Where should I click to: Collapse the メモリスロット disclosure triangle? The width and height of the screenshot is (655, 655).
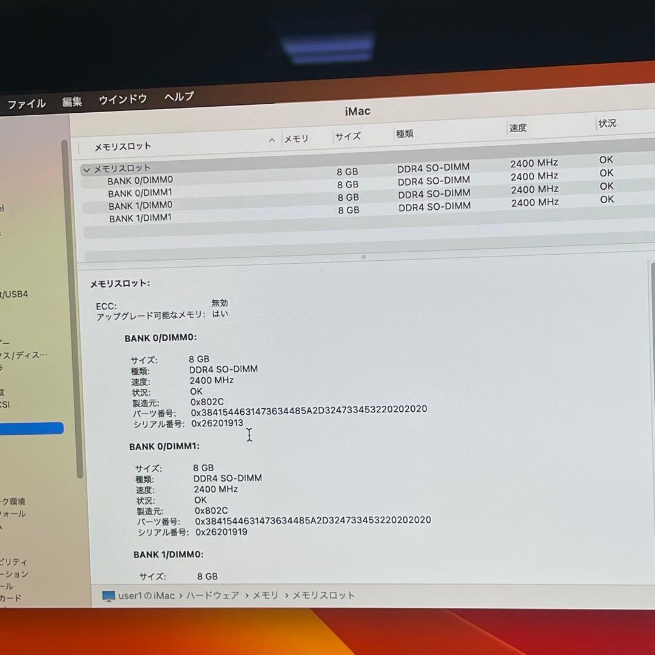[x=86, y=170]
